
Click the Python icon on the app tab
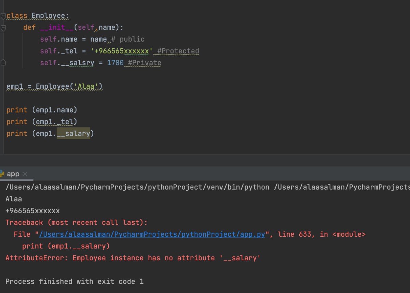2,174
